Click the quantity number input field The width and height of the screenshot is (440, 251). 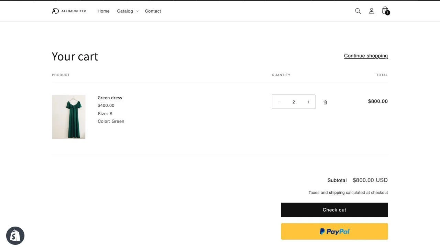point(294,102)
